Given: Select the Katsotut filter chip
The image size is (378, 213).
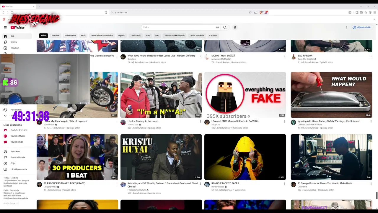Looking at the screenshot, I should pyautogui.click(x=213, y=35).
